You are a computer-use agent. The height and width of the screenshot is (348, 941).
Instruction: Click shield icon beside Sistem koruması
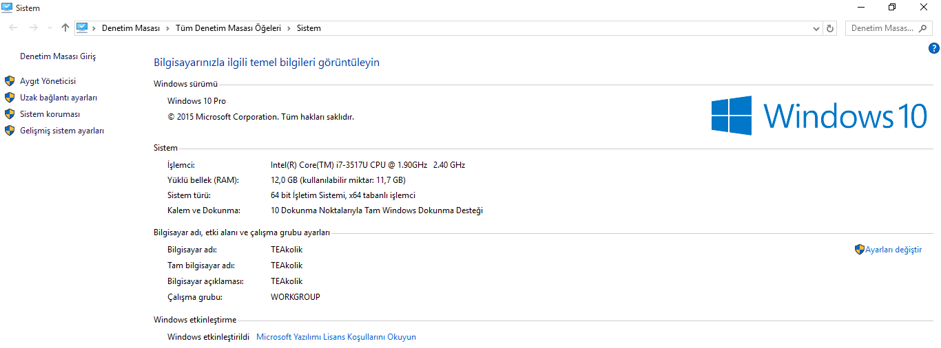[10, 114]
